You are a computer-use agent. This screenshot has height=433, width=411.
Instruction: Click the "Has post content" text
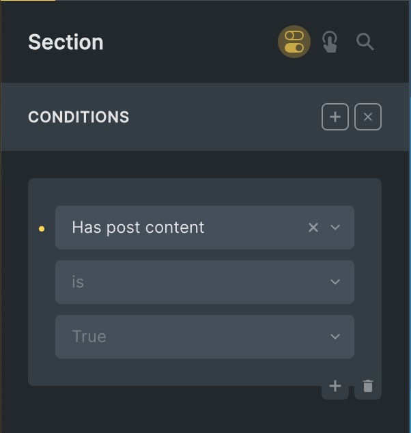[x=138, y=227]
